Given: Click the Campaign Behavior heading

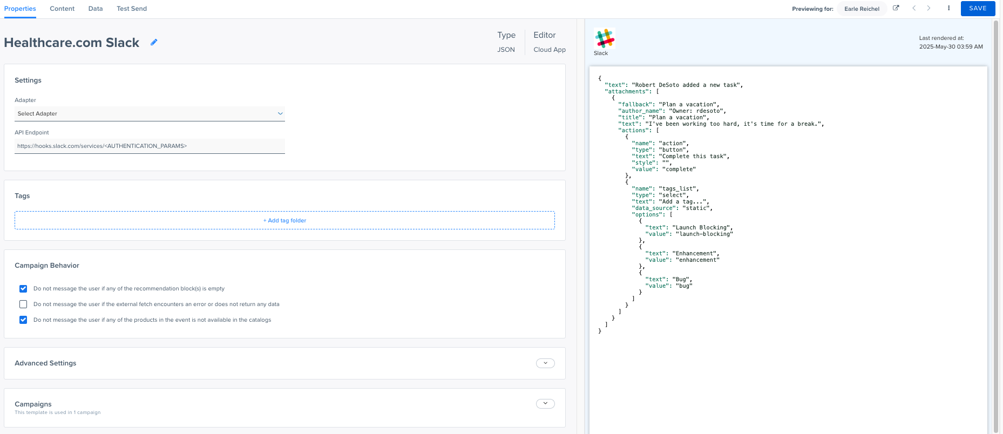Looking at the screenshot, I should point(47,266).
